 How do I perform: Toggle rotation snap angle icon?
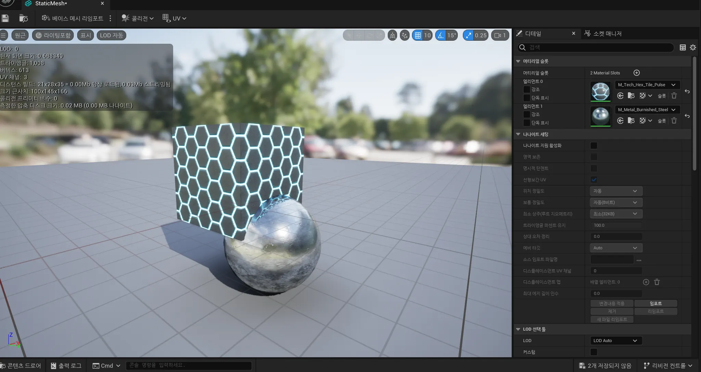[441, 35]
